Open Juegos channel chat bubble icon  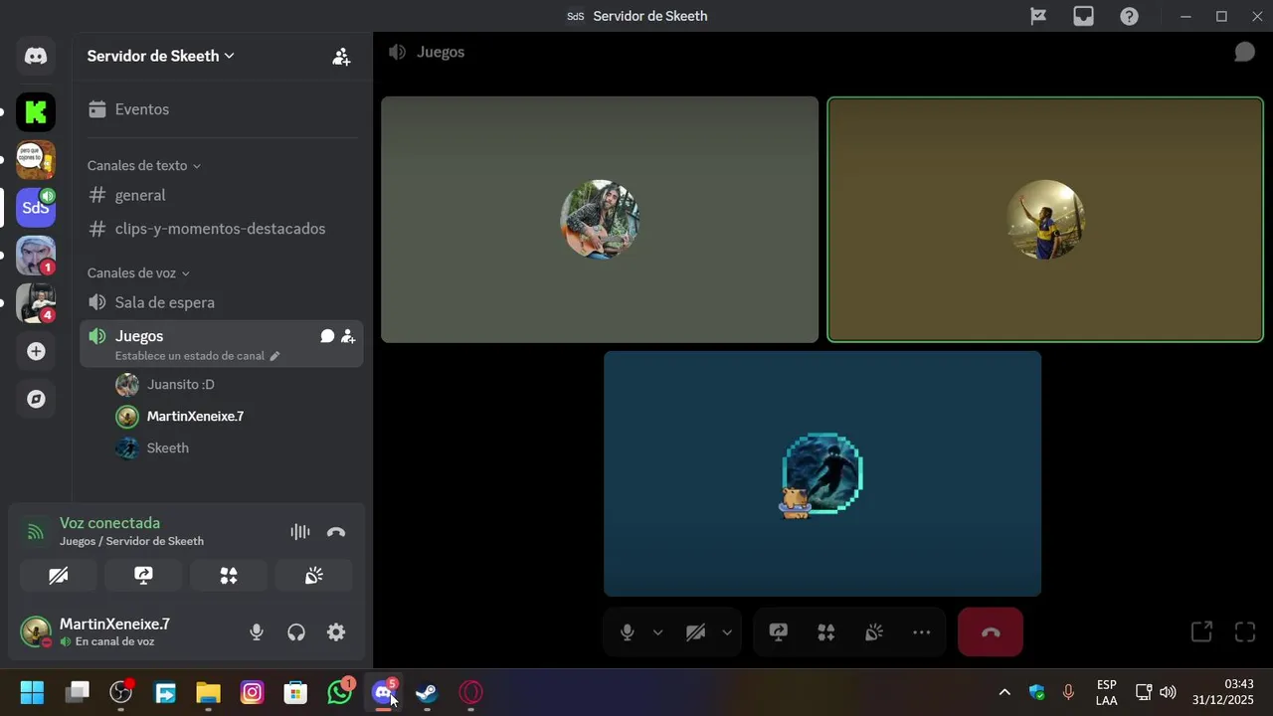tap(327, 336)
